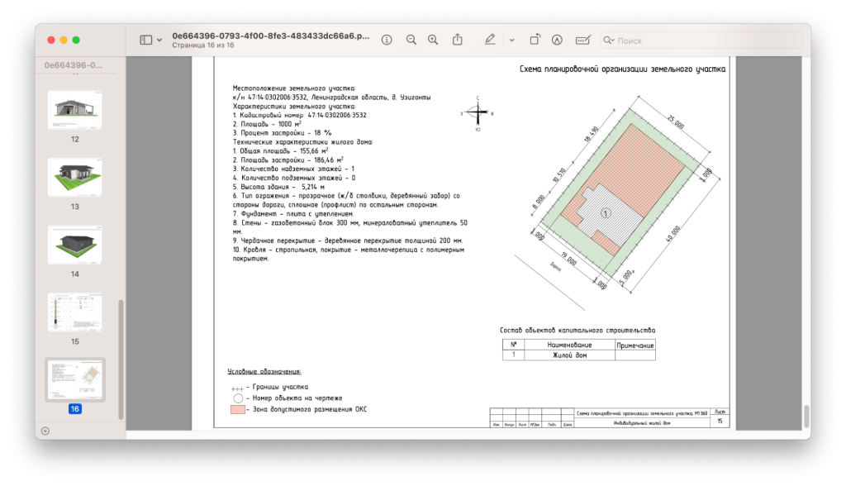
Task: Open the sidebar view options icon
Action: [x=159, y=39]
